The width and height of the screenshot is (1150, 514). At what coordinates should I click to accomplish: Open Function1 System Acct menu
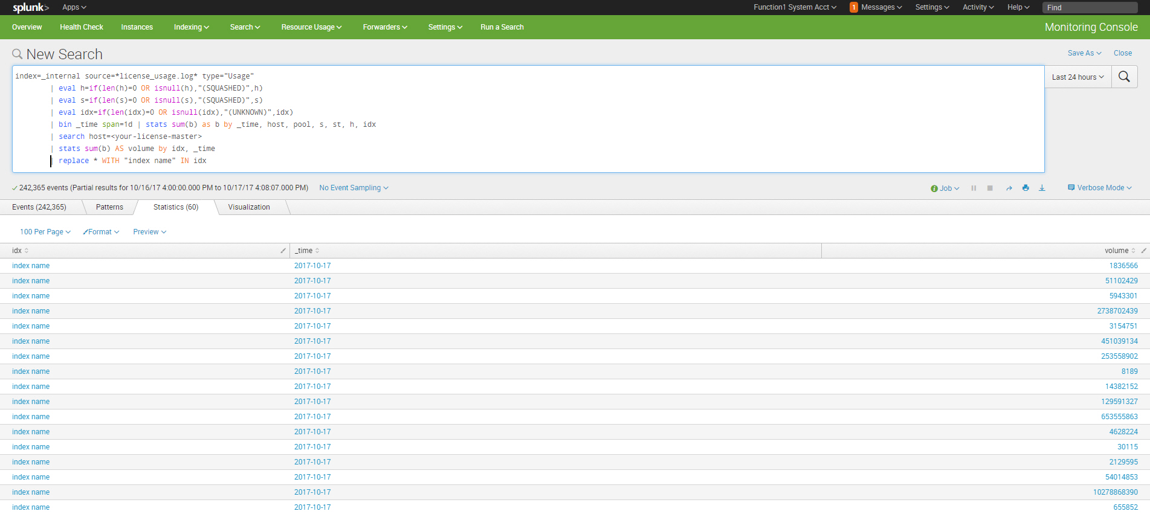(x=795, y=7)
